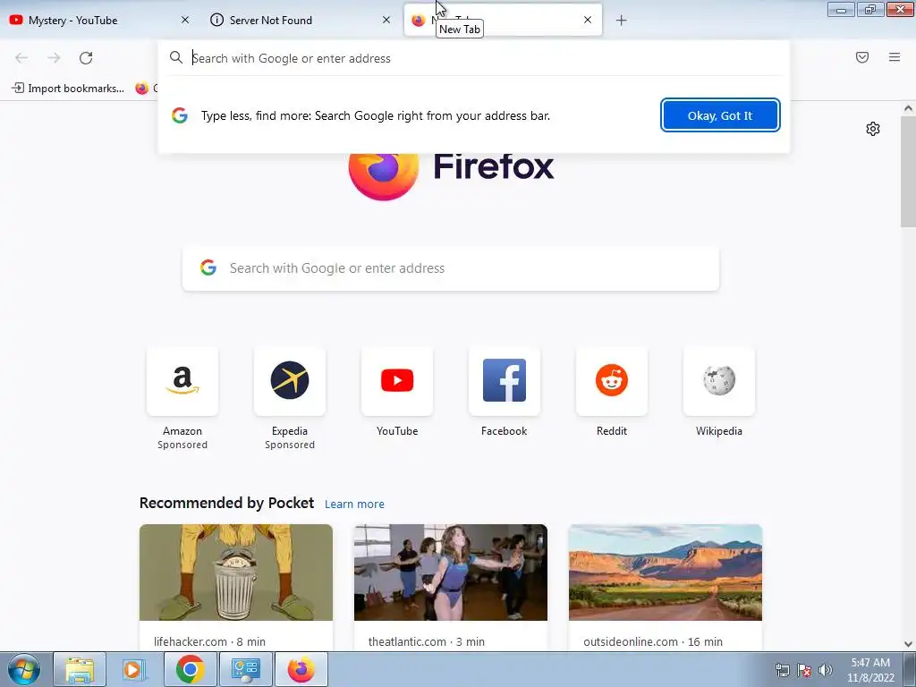Close the Server Not Found tab
The width and height of the screenshot is (916, 687).
pyautogui.click(x=386, y=20)
